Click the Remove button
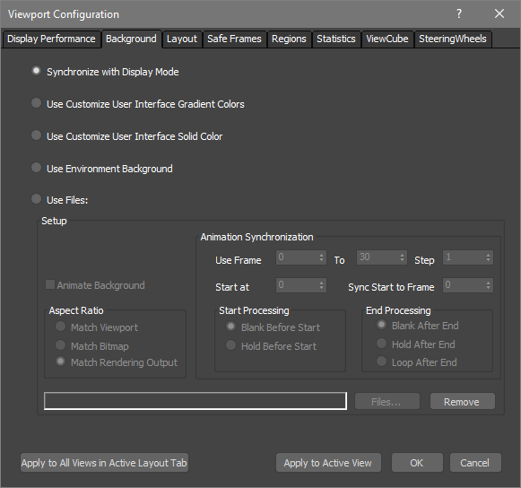Viewport: 521px width, 488px height. tap(462, 402)
